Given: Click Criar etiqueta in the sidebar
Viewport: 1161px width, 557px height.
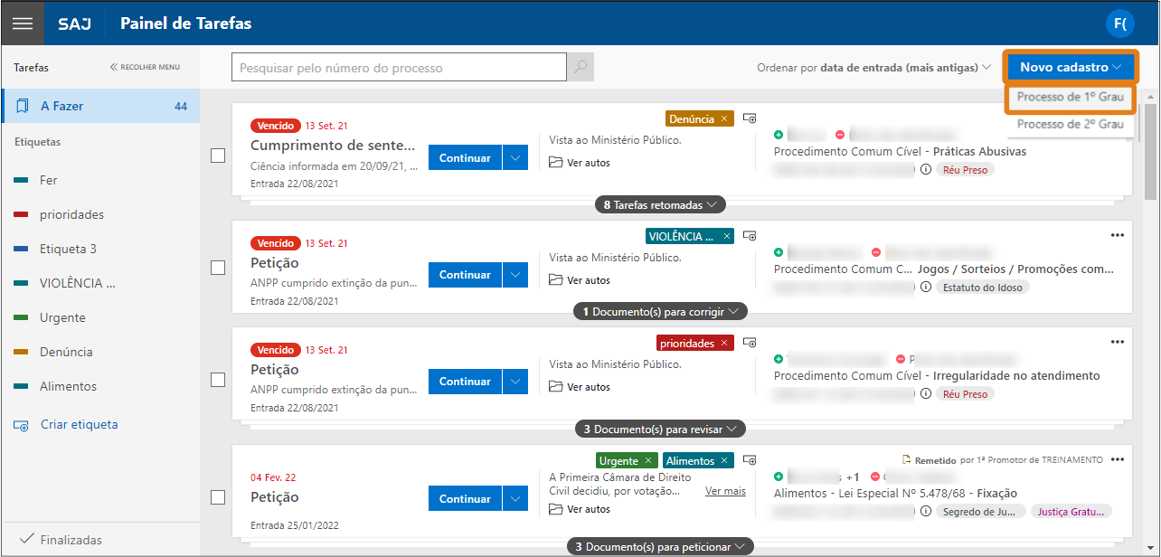Looking at the screenshot, I should pos(79,424).
